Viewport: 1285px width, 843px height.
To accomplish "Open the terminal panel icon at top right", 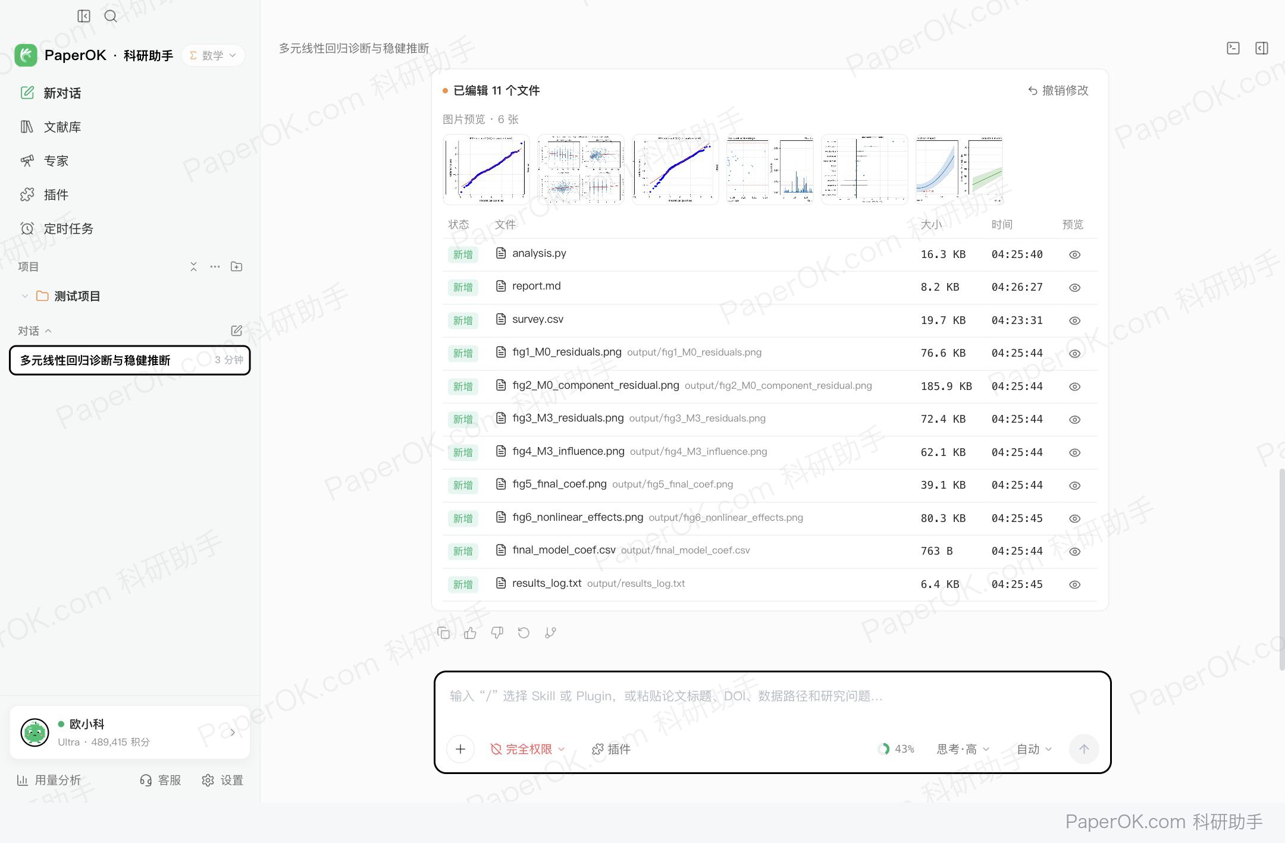I will (x=1233, y=48).
